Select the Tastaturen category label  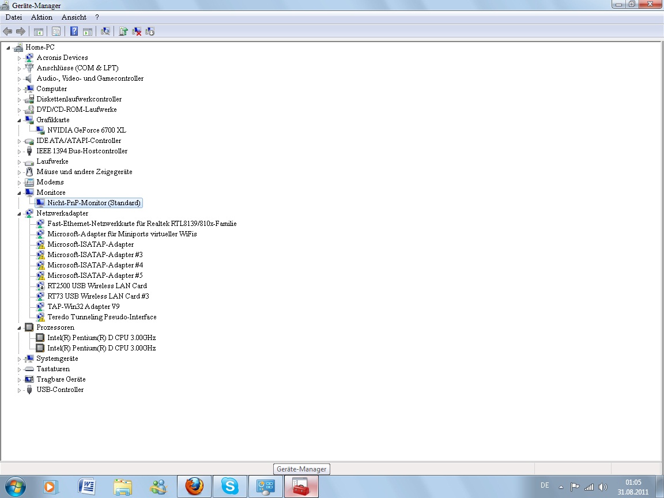click(53, 369)
